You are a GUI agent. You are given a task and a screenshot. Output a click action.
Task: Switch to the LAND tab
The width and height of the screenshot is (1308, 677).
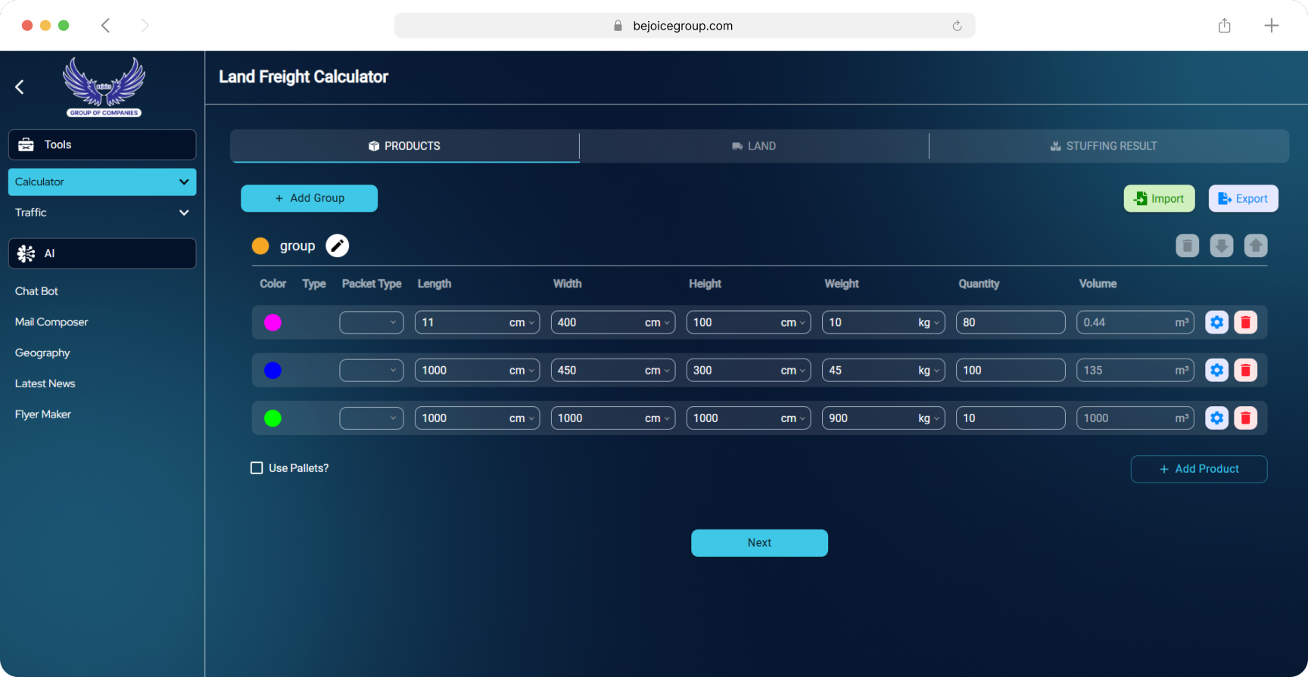tap(754, 146)
